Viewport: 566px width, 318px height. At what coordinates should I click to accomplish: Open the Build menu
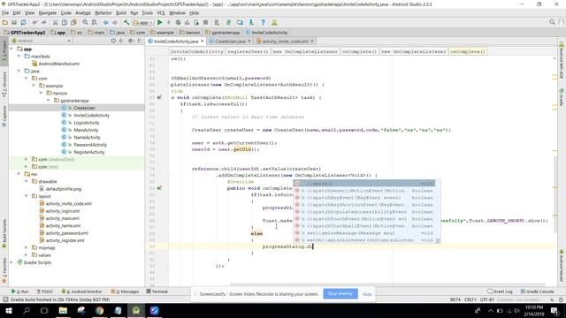pos(121,13)
